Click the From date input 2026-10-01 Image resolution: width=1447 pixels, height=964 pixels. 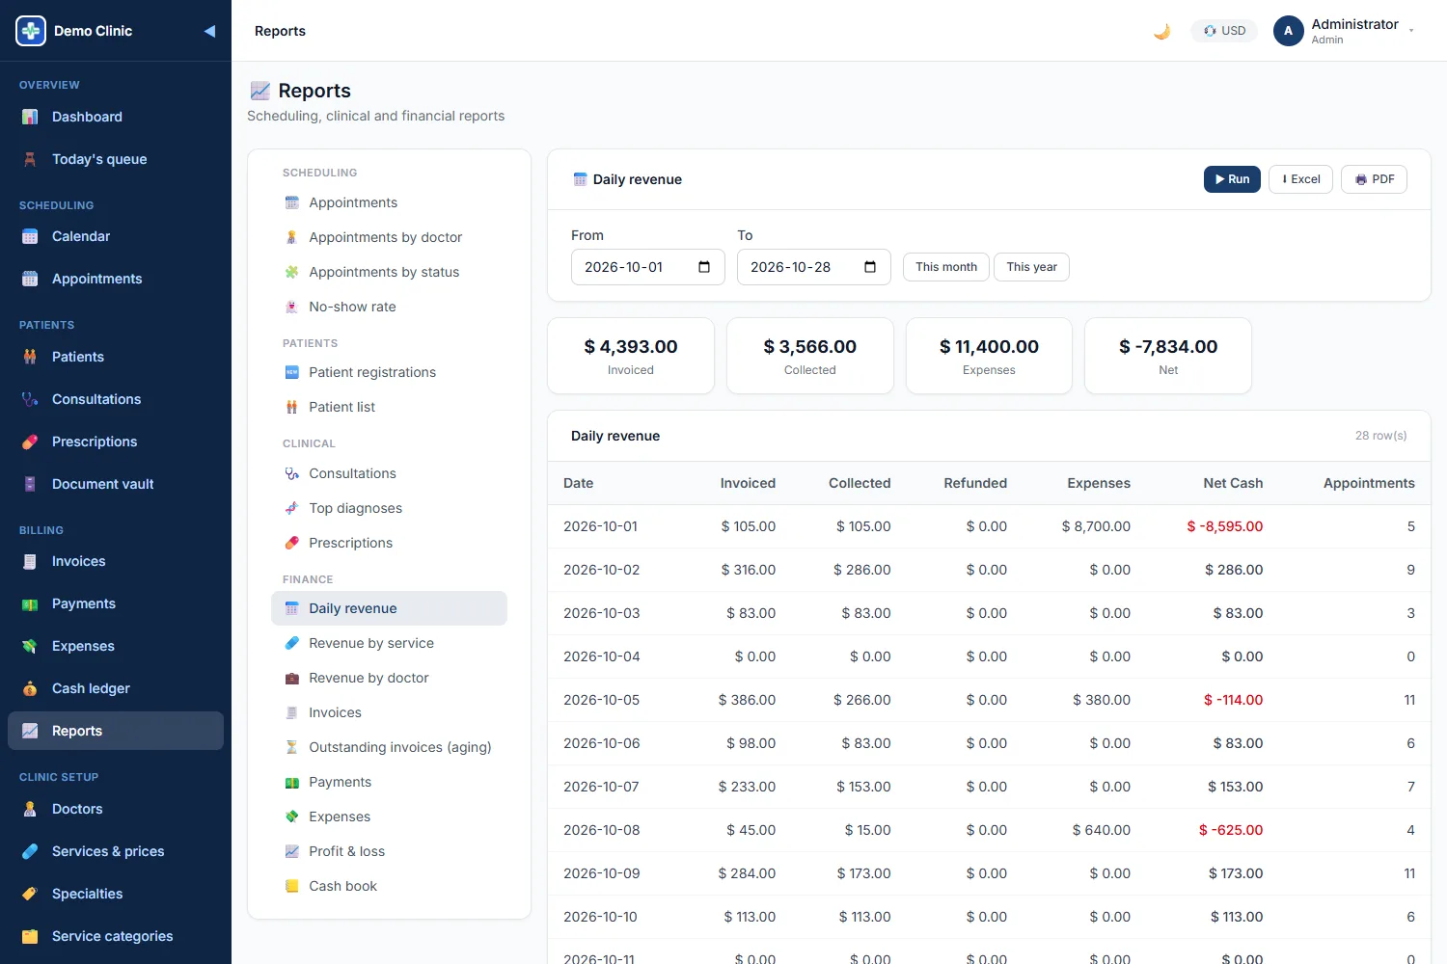tap(647, 267)
